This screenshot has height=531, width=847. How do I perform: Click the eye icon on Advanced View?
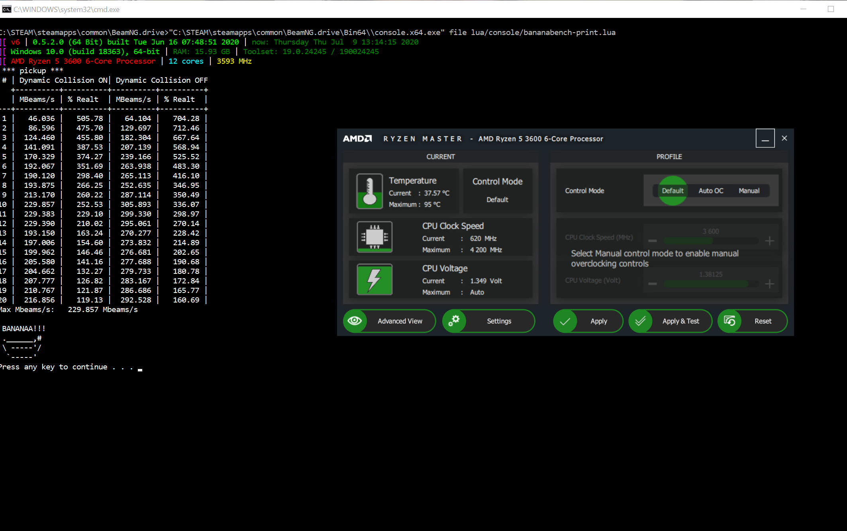point(355,321)
